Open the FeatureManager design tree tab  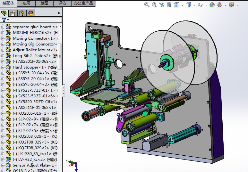pyautogui.click(x=4, y=13)
